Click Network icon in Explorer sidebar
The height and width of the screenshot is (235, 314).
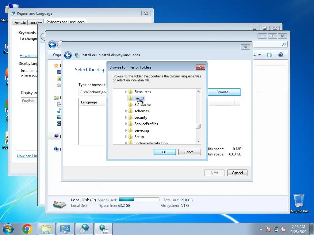(x=56, y=149)
